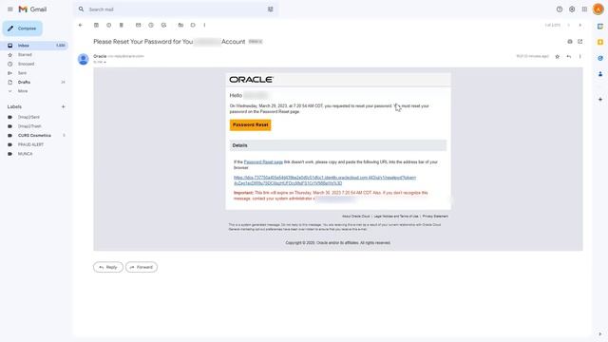Open the search options filter icon
608x342 pixels.
click(x=270, y=9)
